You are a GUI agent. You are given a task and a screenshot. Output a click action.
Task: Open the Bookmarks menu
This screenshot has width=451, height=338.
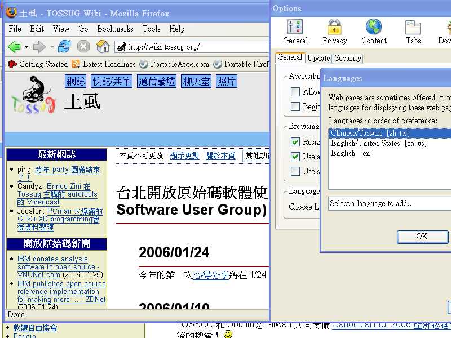115,29
